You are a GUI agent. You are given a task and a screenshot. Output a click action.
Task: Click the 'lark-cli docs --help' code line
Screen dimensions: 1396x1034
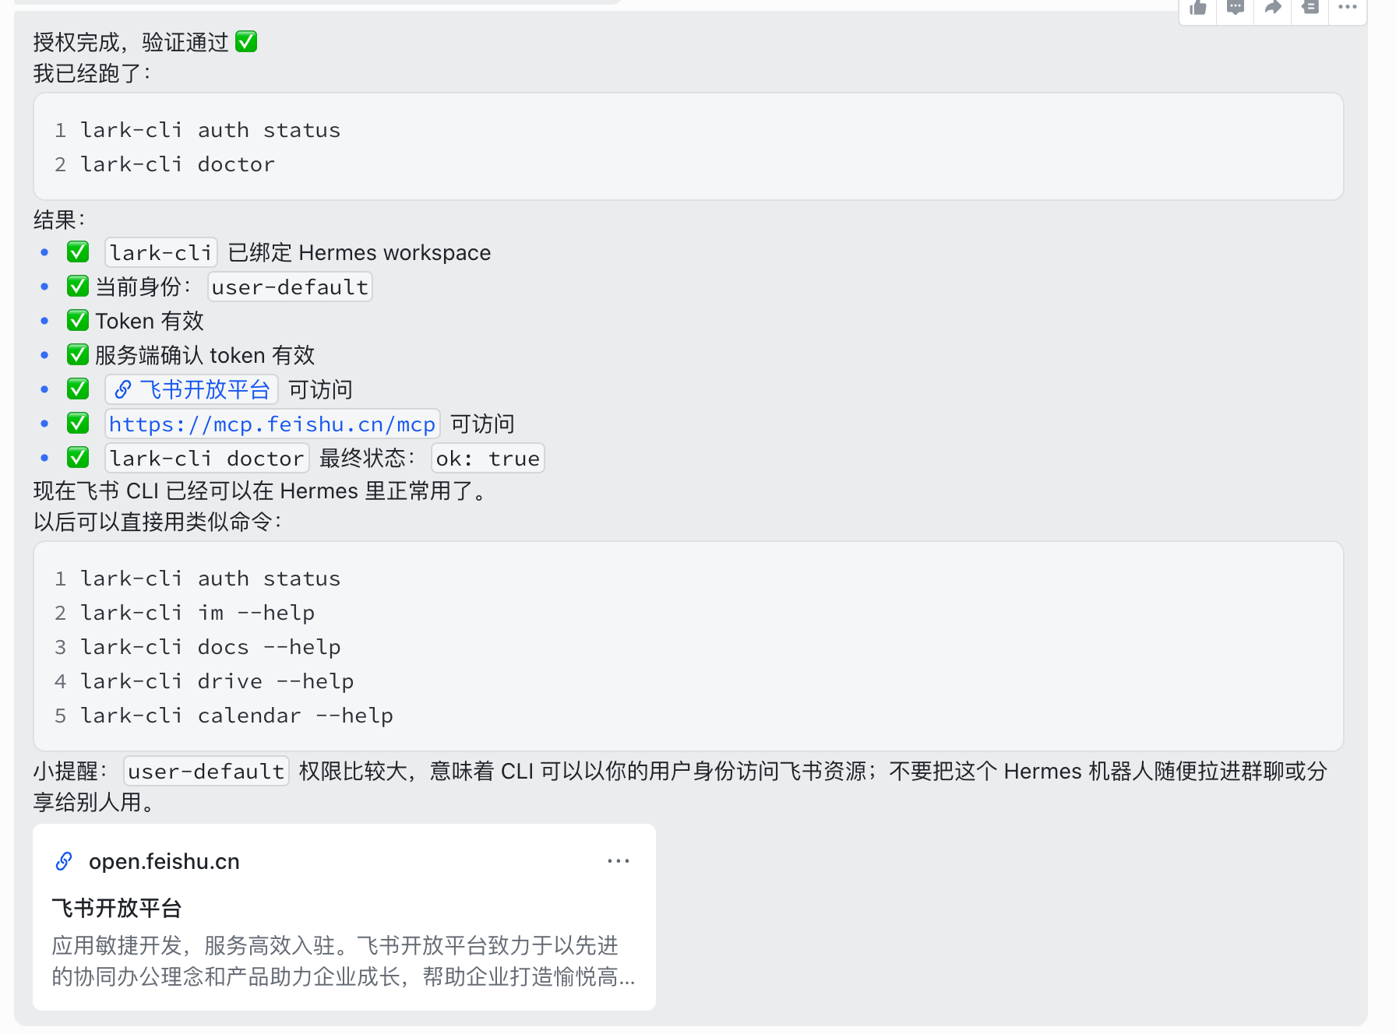210,647
